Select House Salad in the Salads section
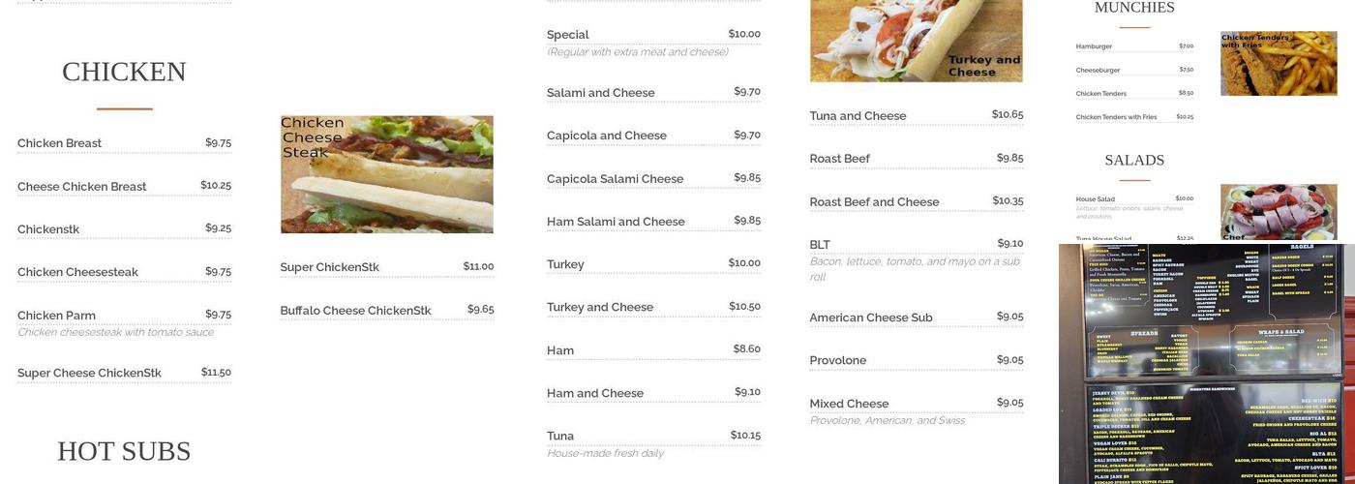The height and width of the screenshot is (484, 1355). pyautogui.click(x=1095, y=199)
